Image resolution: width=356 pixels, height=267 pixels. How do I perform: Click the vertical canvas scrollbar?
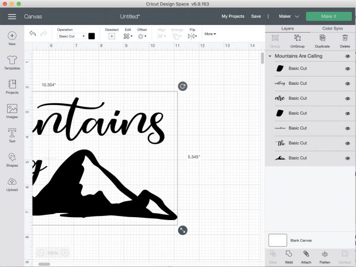click(x=262, y=58)
